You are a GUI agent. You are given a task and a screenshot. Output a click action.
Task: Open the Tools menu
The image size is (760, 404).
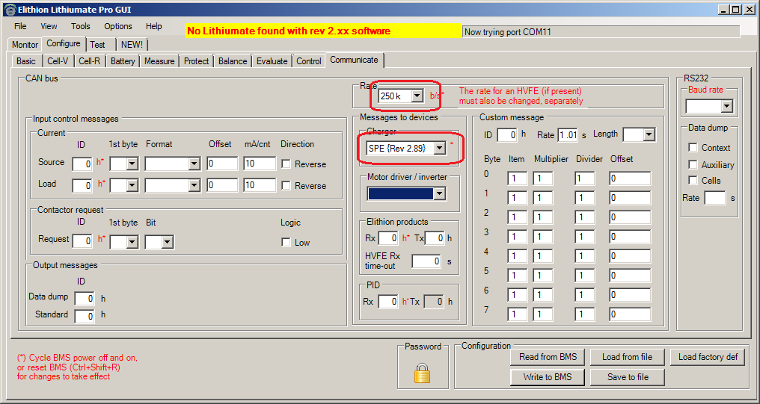point(81,26)
